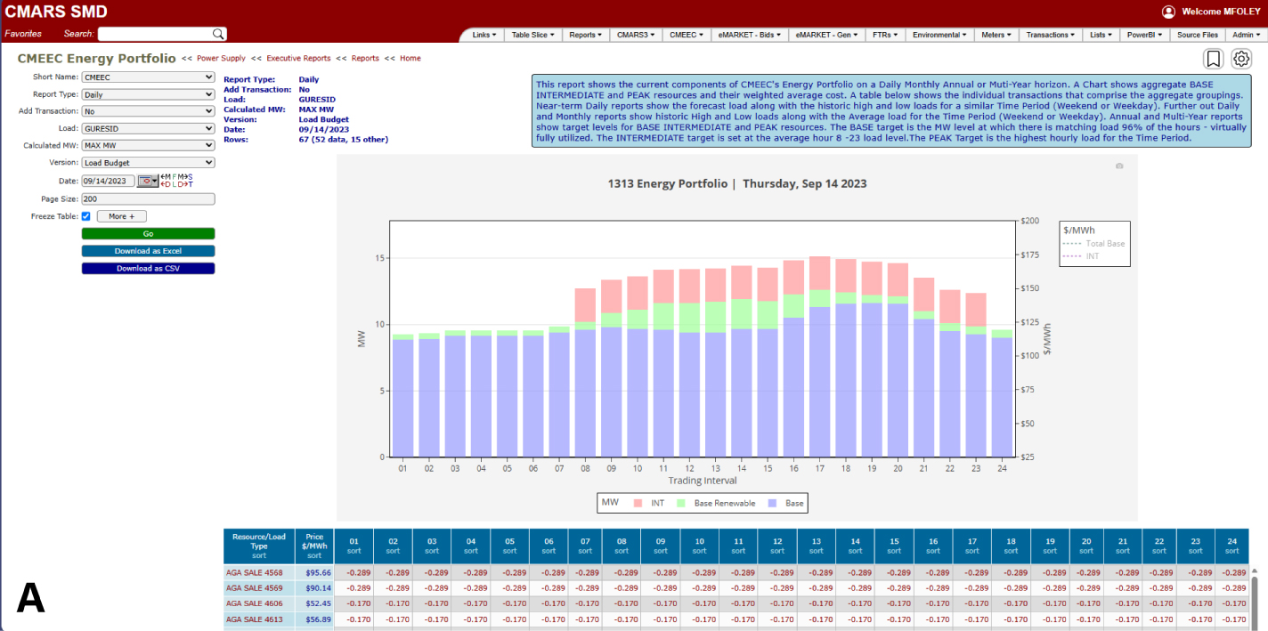
Task: Click the More + button
Action: pyautogui.click(x=121, y=216)
